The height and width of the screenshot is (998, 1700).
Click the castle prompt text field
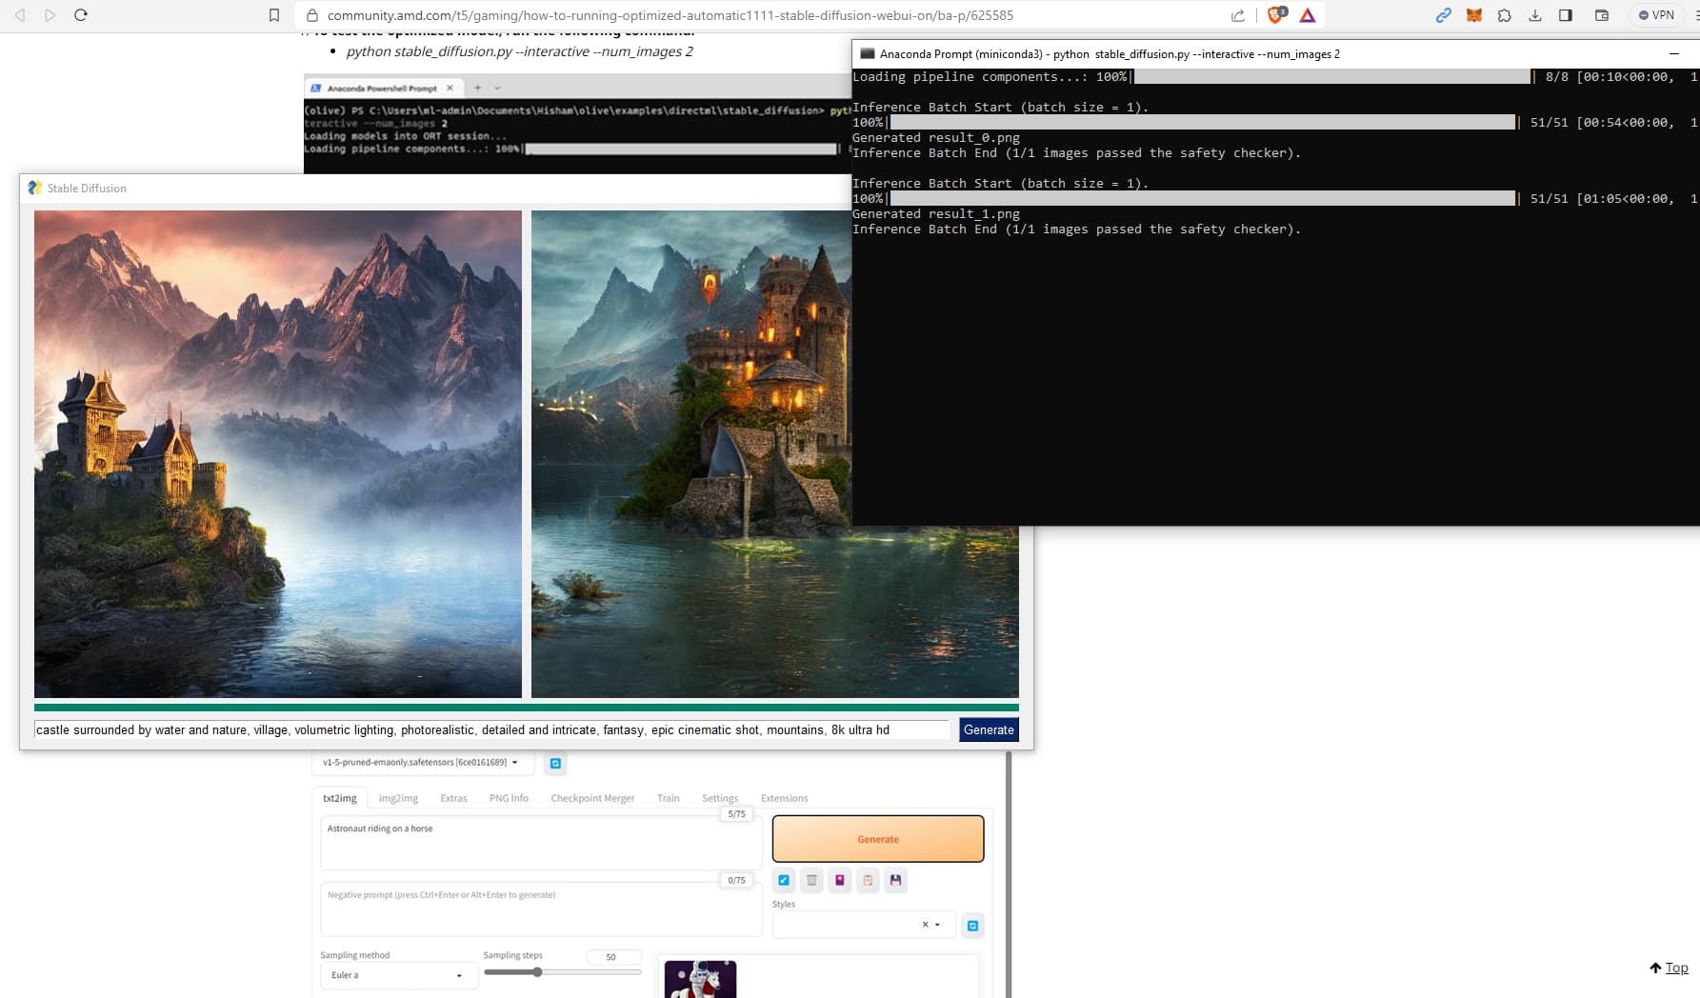[x=491, y=730]
